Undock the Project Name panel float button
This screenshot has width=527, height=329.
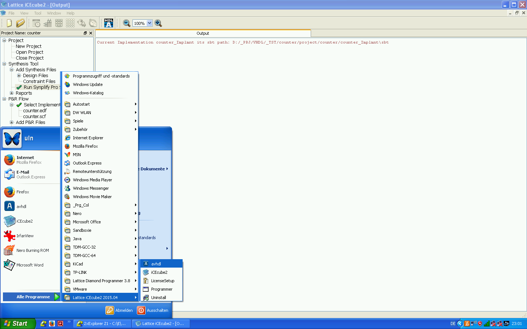tap(85, 33)
